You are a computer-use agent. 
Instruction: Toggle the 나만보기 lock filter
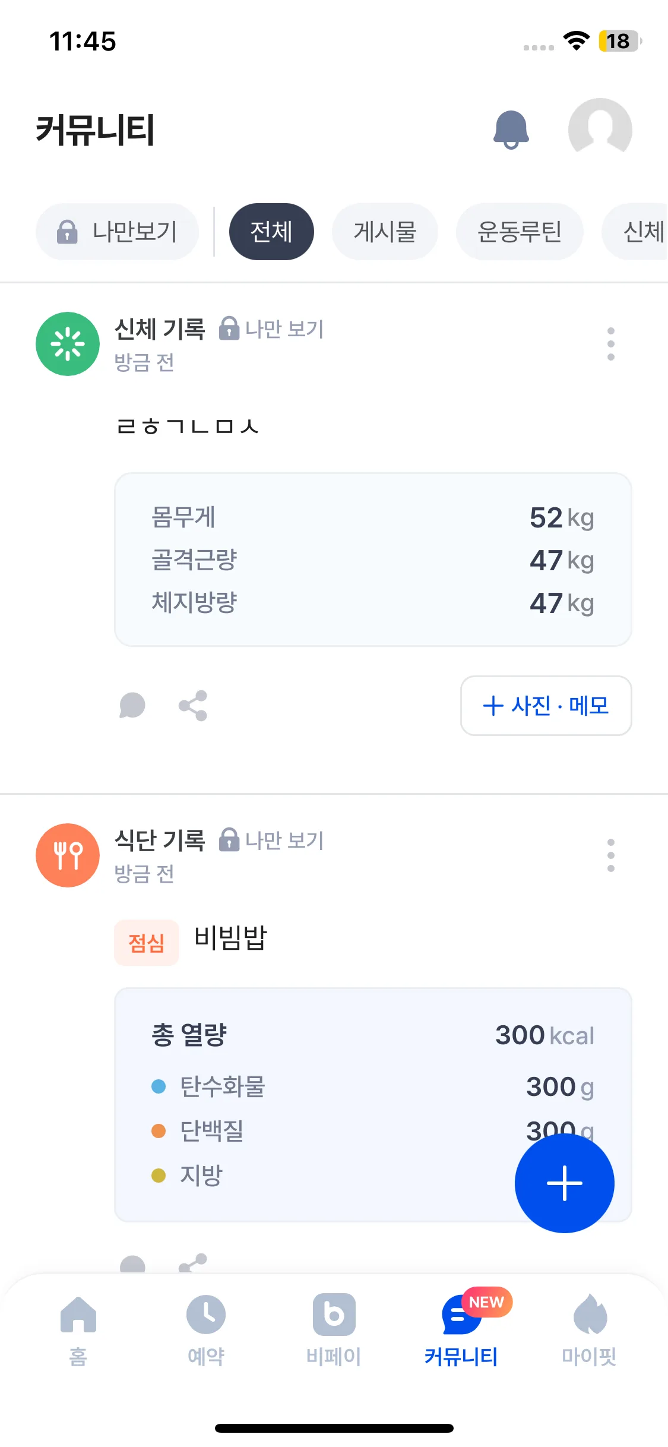click(x=118, y=232)
